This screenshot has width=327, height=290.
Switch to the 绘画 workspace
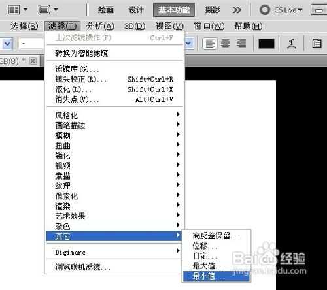pos(106,10)
